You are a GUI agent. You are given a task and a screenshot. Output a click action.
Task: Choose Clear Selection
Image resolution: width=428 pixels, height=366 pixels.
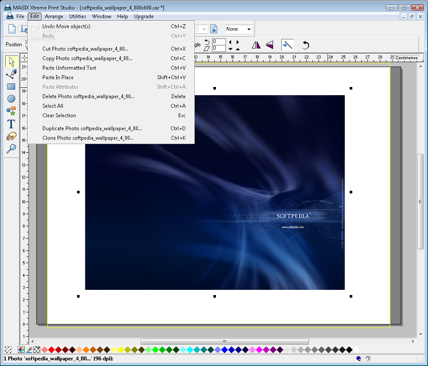111,116
